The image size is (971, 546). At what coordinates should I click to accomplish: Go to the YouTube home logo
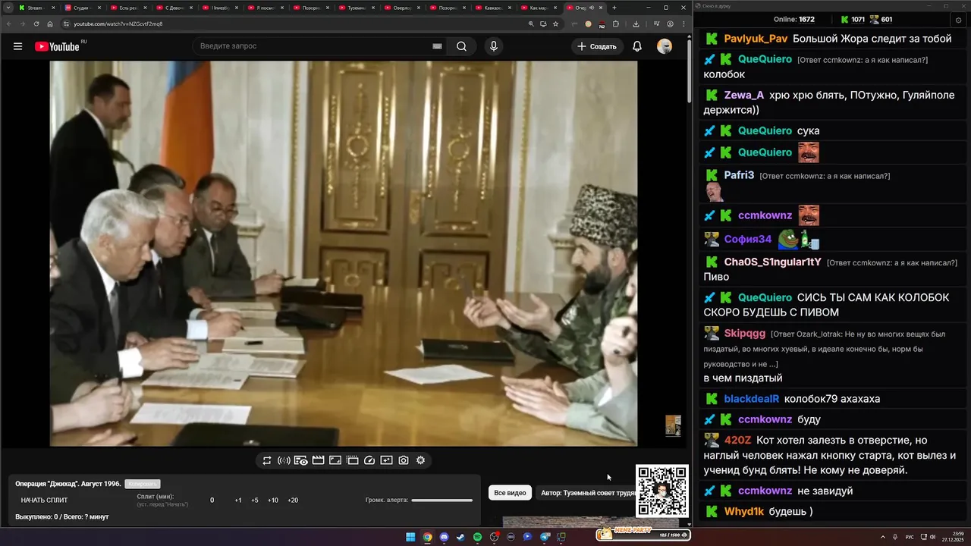point(57,46)
